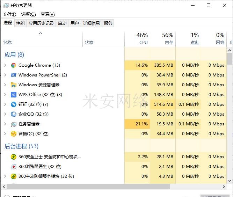Image resolution: width=233 pixels, height=197 pixels.
Task: Switch to the 启动 tab
Action: coord(62,23)
